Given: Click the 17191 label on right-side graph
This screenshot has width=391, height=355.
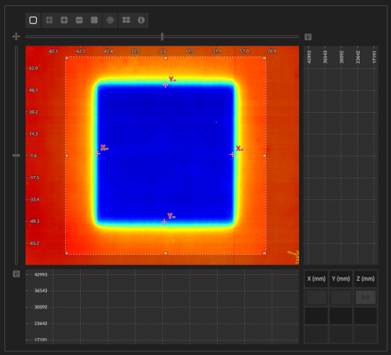Looking at the screenshot, I should pos(374,57).
